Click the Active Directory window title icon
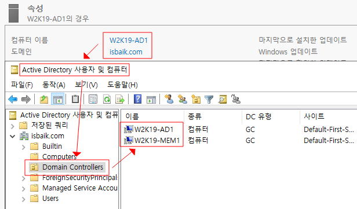 (x=14, y=70)
